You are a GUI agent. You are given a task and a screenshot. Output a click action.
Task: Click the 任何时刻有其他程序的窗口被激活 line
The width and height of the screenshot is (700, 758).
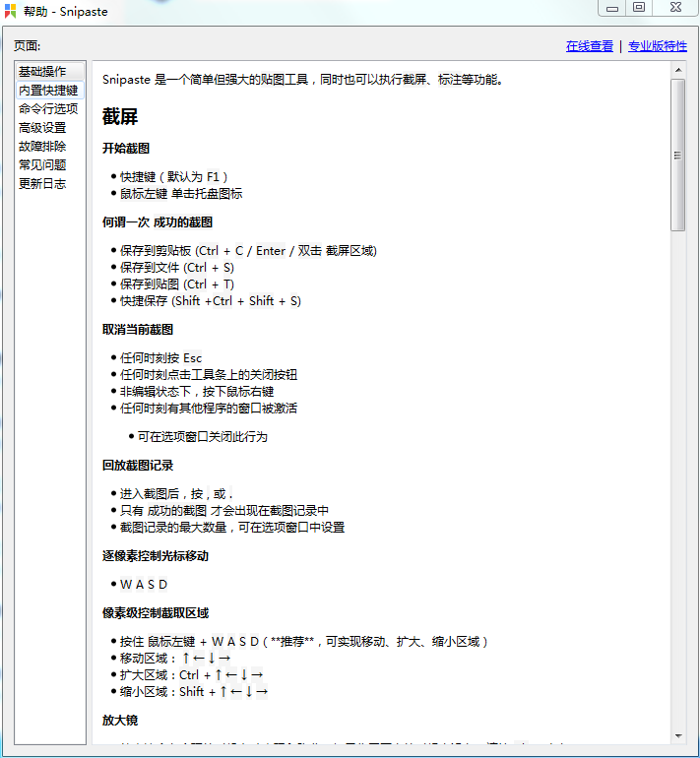click(x=209, y=409)
